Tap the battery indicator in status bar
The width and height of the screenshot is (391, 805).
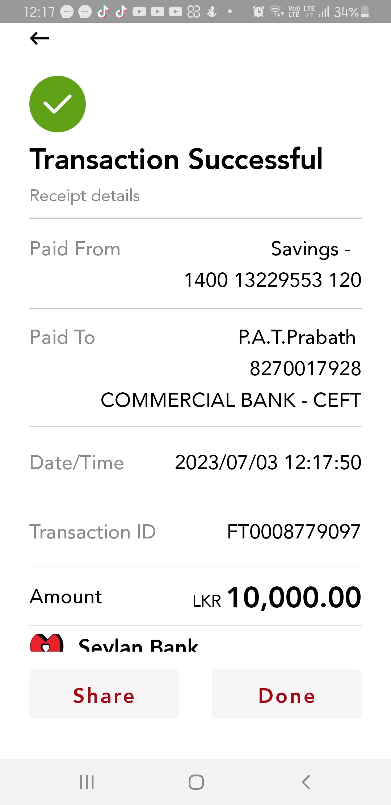click(x=365, y=12)
